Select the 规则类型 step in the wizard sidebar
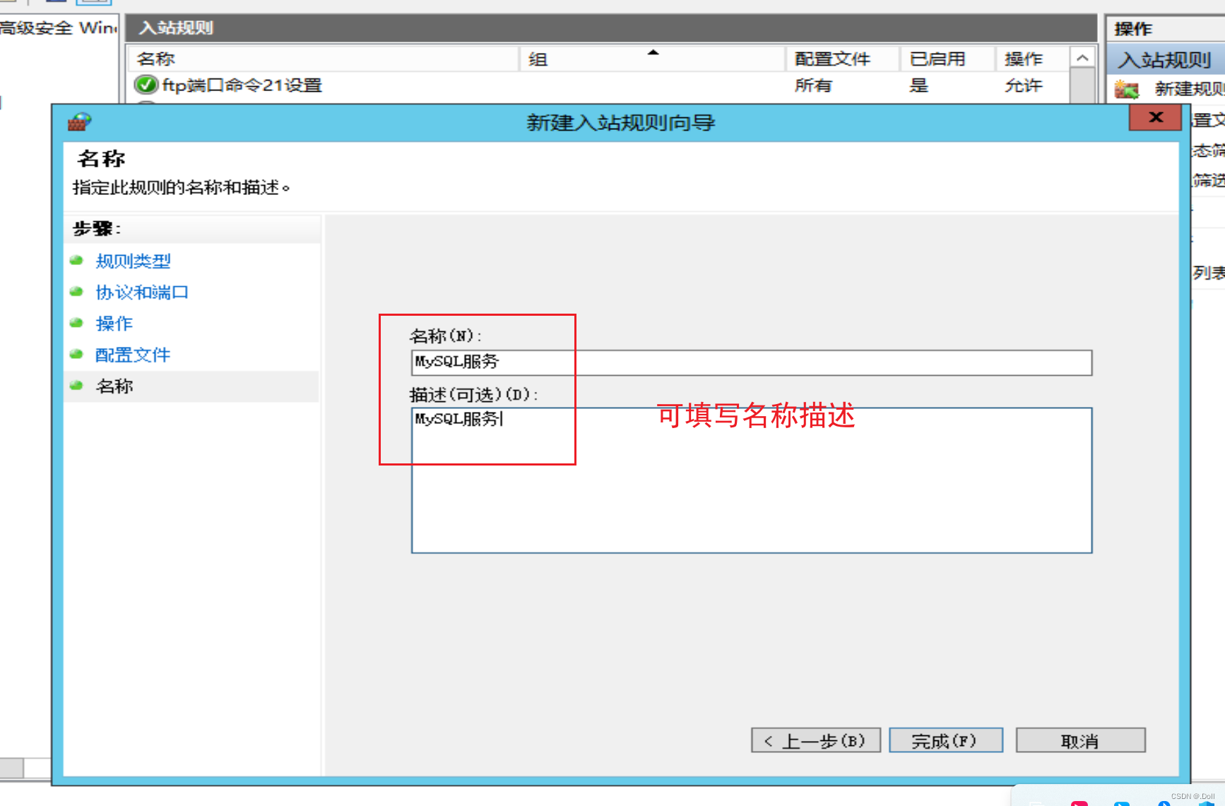Image resolution: width=1225 pixels, height=806 pixels. tap(133, 261)
